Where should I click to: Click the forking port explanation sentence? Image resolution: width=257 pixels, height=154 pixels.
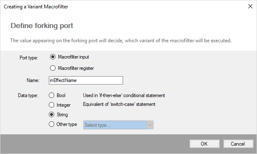tap(121, 41)
